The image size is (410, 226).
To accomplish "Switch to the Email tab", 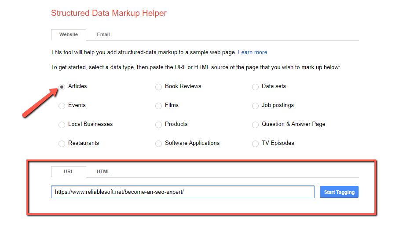I will 103,34.
